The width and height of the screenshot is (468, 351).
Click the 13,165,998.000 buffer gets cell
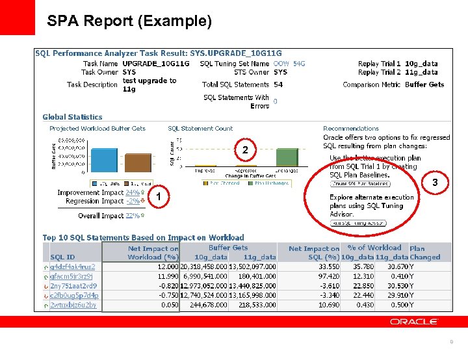pyautogui.click(x=252, y=296)
